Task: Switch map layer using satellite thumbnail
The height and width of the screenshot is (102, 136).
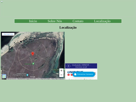Action: 4,76
